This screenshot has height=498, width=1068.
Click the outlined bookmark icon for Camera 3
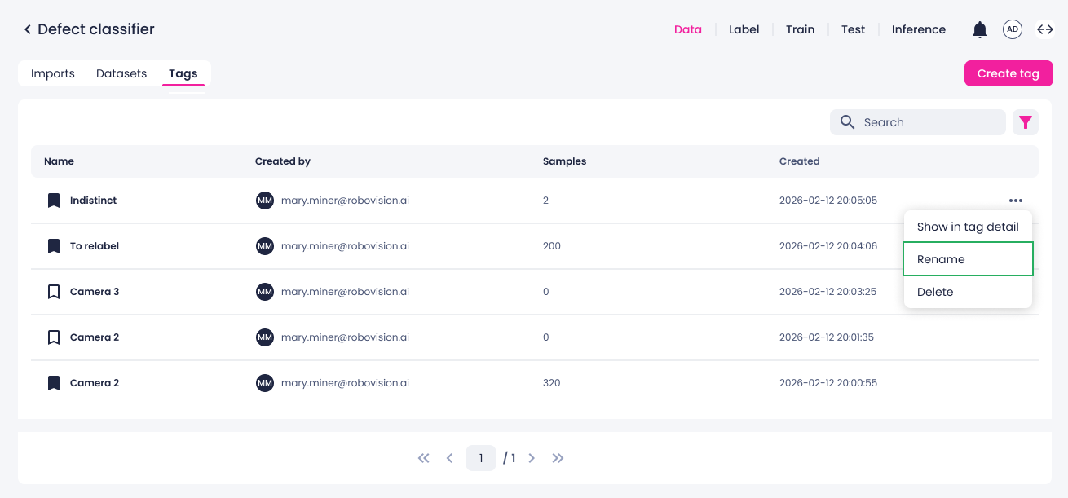[x=54, y=292]
